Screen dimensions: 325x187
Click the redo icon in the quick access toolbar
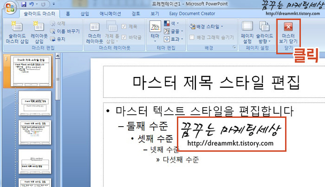[43, 4]
